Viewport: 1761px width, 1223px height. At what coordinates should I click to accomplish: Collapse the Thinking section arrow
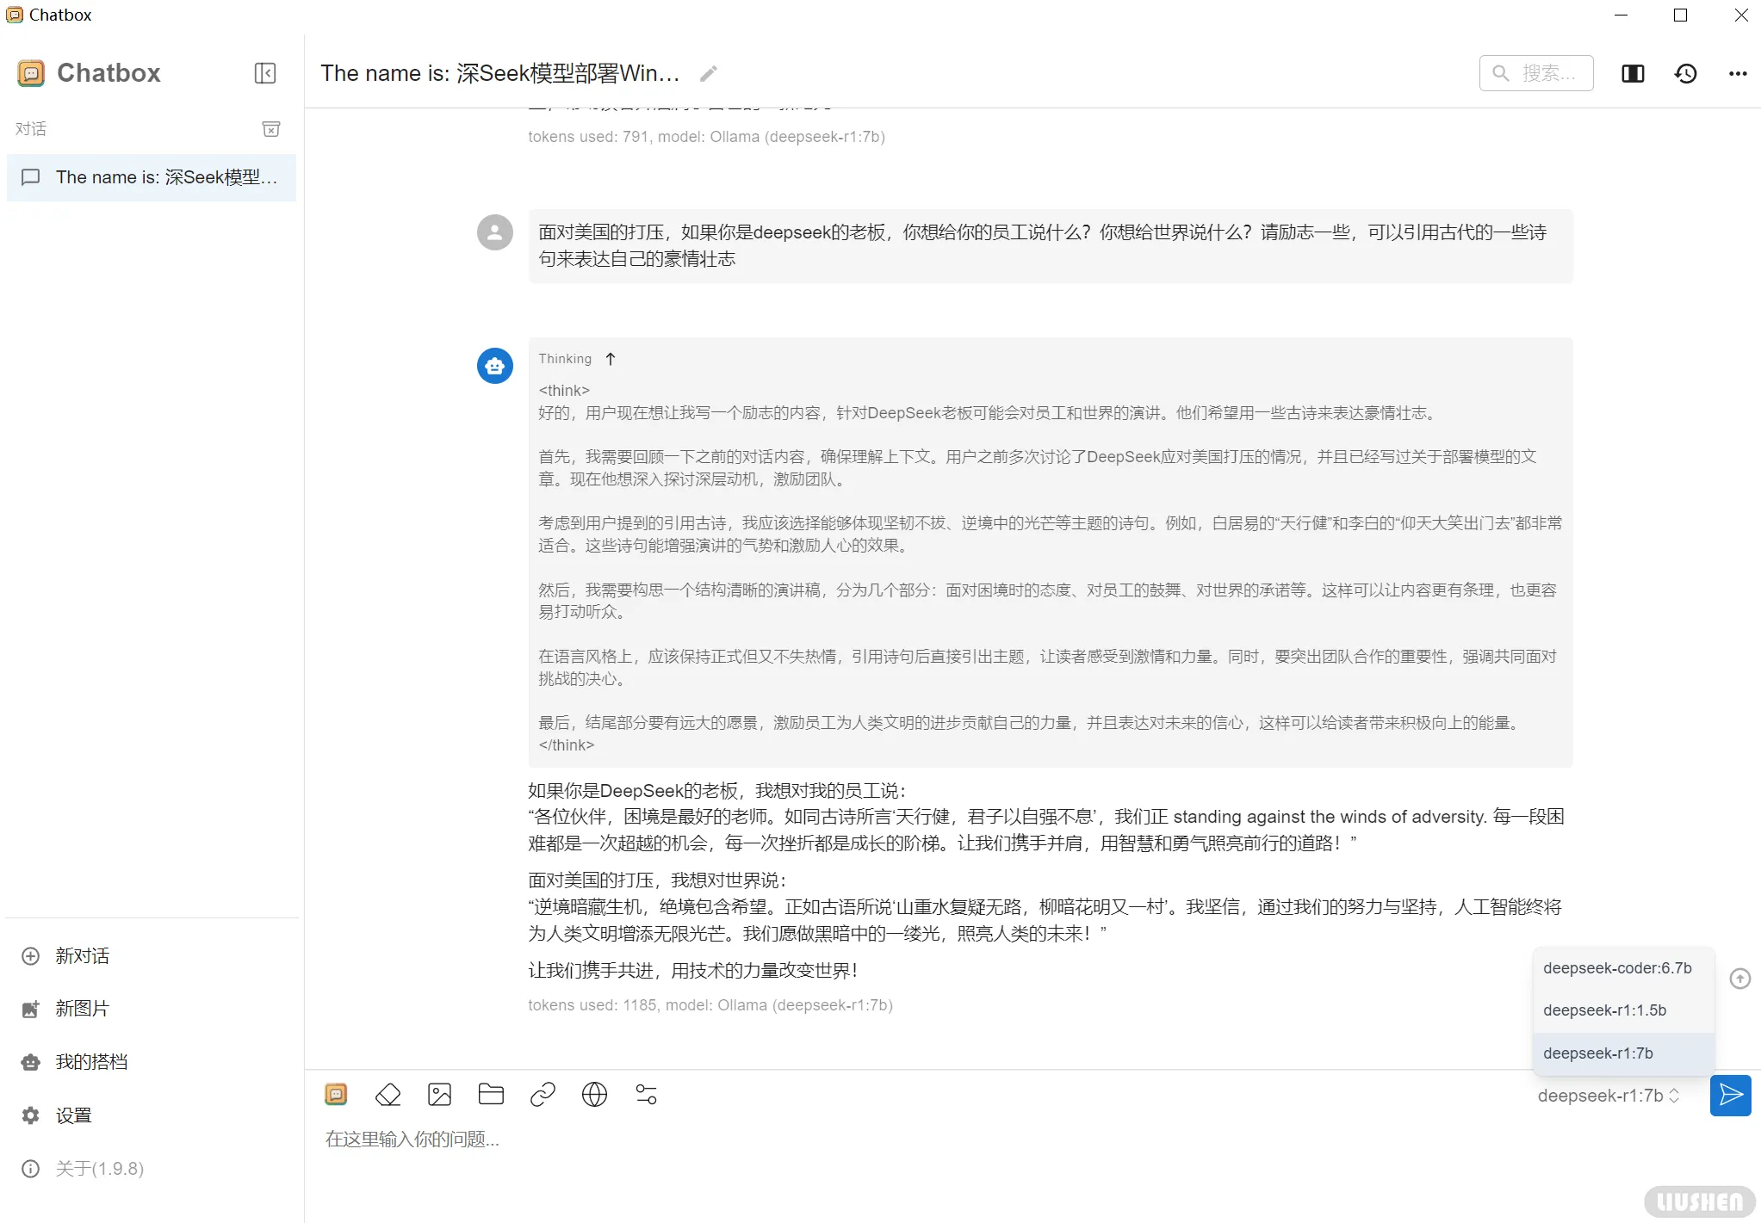pyautogui.click(x=610, y=358)
